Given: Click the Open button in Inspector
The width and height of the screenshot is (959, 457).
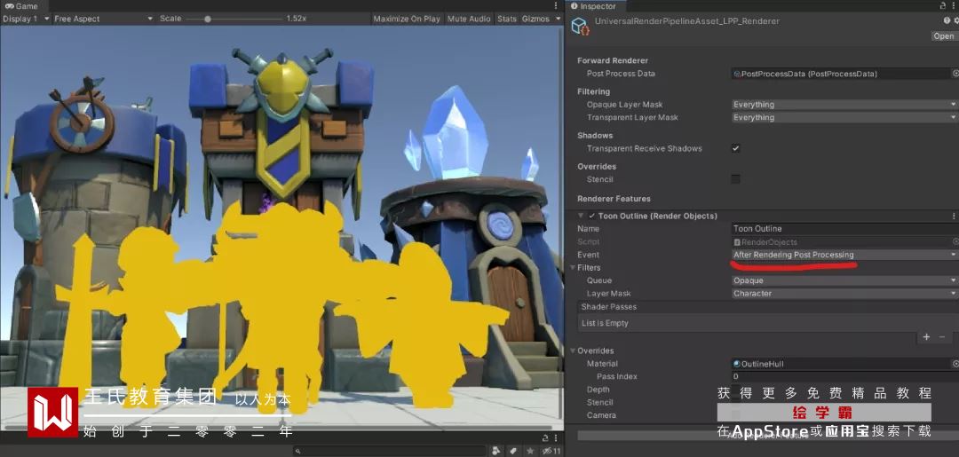Looking at the screenshot, I should coord(944,36).
